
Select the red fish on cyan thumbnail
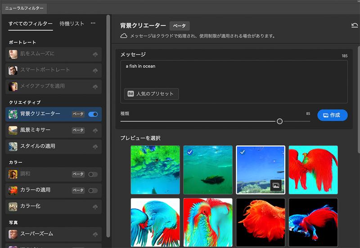[x=313, y=170]
